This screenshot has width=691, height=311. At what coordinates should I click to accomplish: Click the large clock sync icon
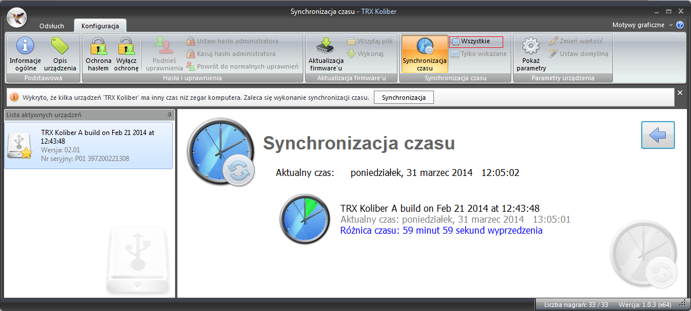pyautogui.click(x=221, y=152)
